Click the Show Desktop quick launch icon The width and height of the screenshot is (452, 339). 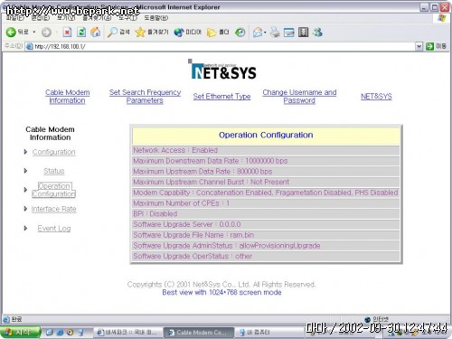[x=50, y=332]
